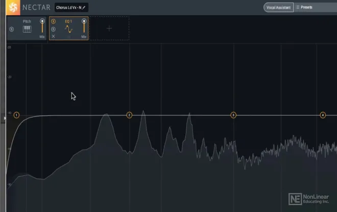Screen dimensions: 337x212
Task: Select EQ band node 3
Action: click(x=233, y=115)
